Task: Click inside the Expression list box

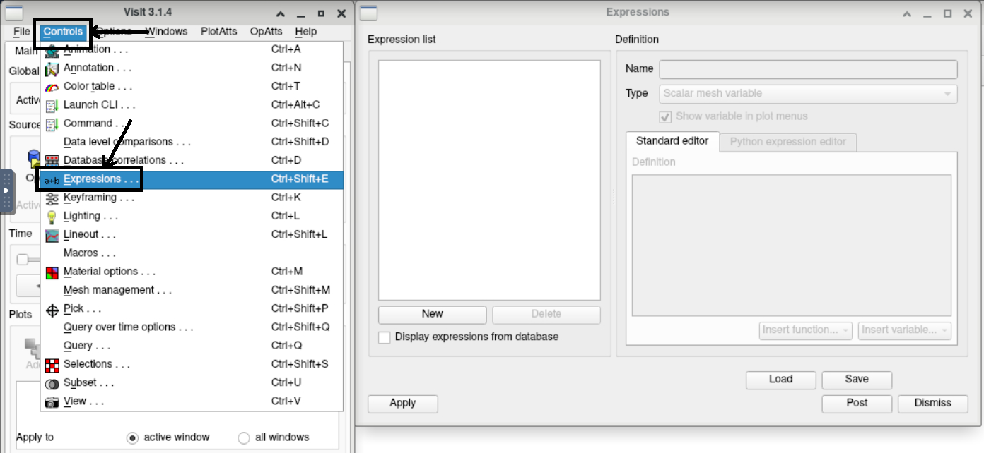Action: 489,180
